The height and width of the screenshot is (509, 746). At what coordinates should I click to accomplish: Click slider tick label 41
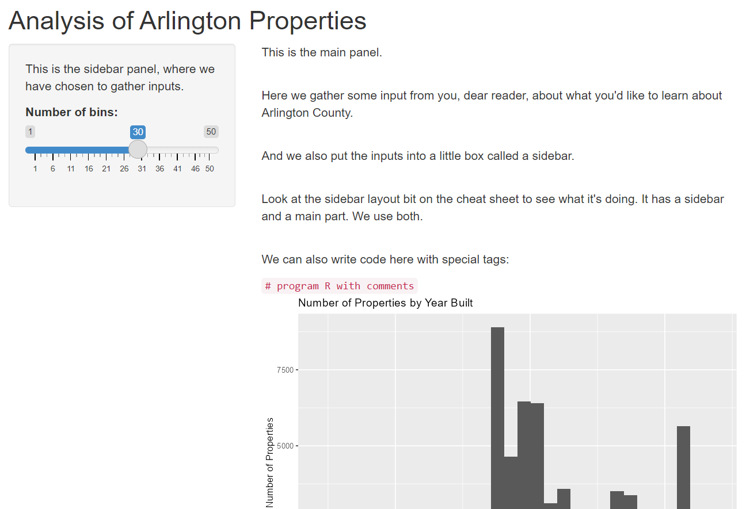coord(177,169)
